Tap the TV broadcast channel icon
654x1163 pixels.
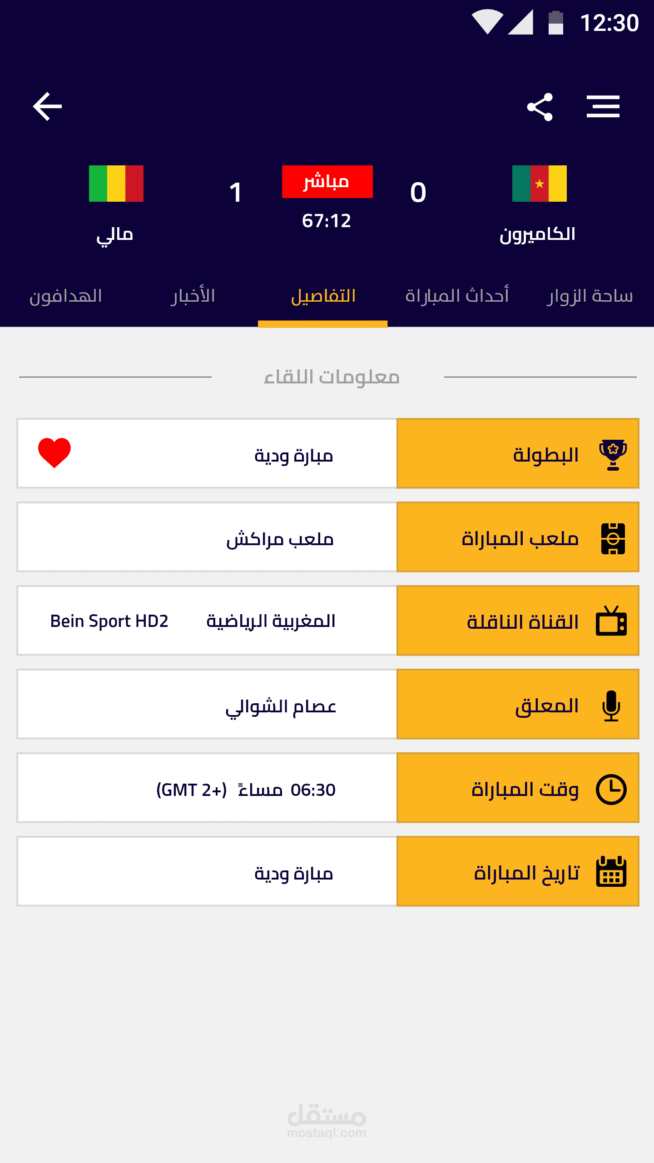(x=611, y=621)
